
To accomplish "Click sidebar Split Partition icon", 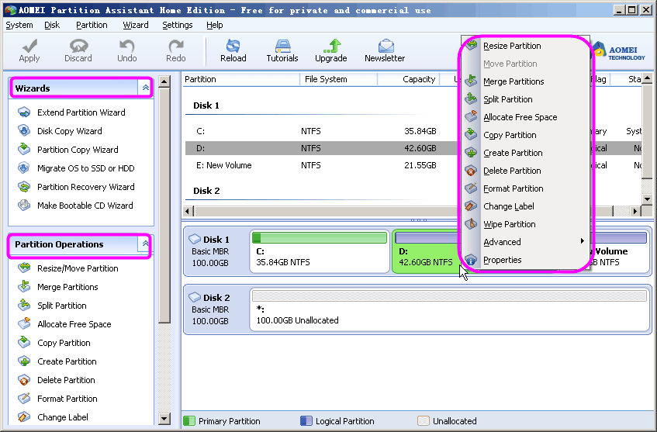I will click(x=24, y=305).
